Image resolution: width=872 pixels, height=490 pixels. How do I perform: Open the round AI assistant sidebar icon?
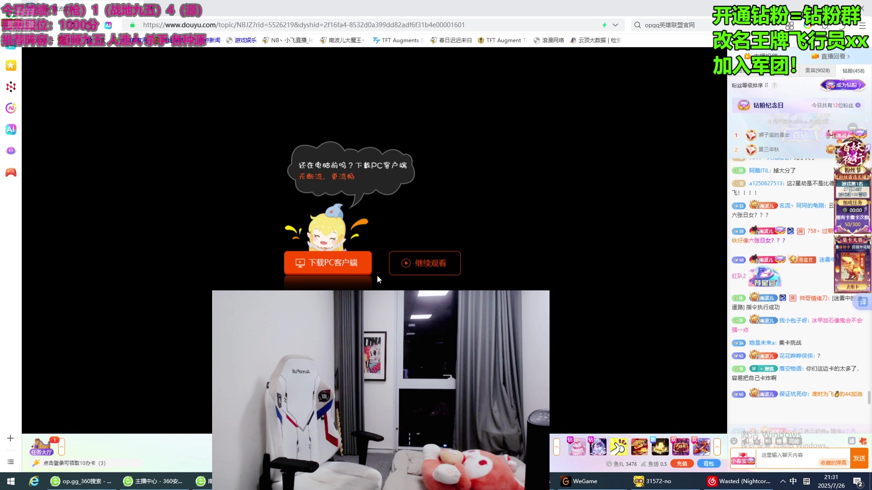pos(11,108)
